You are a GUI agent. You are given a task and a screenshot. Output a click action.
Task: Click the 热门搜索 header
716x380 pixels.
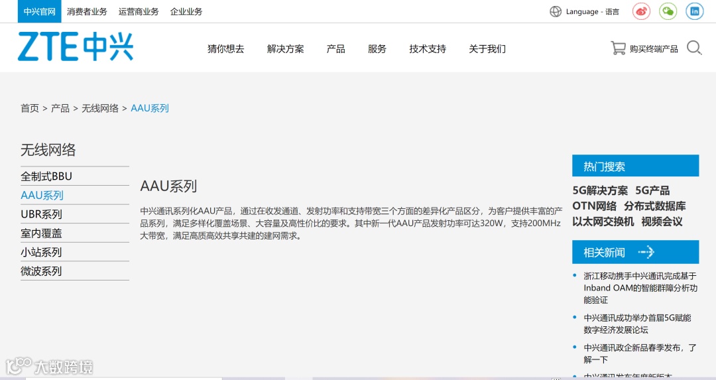click(x=636, y=166)
